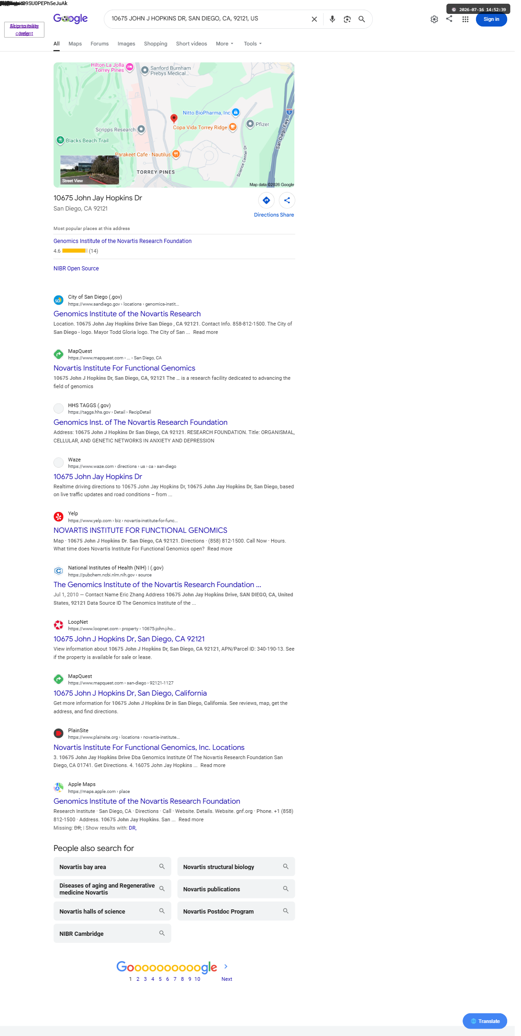Image resolution: width=521 pixels, height=1036 pixels.
Task: Click the search input field
Action: (x=207, y=19)
